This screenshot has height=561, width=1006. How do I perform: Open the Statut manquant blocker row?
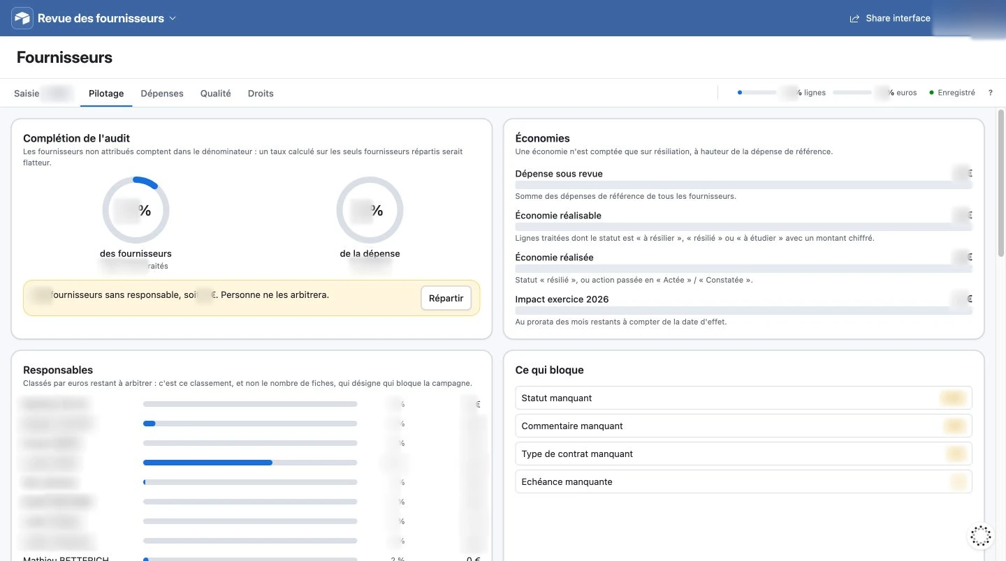click(743, 398)
